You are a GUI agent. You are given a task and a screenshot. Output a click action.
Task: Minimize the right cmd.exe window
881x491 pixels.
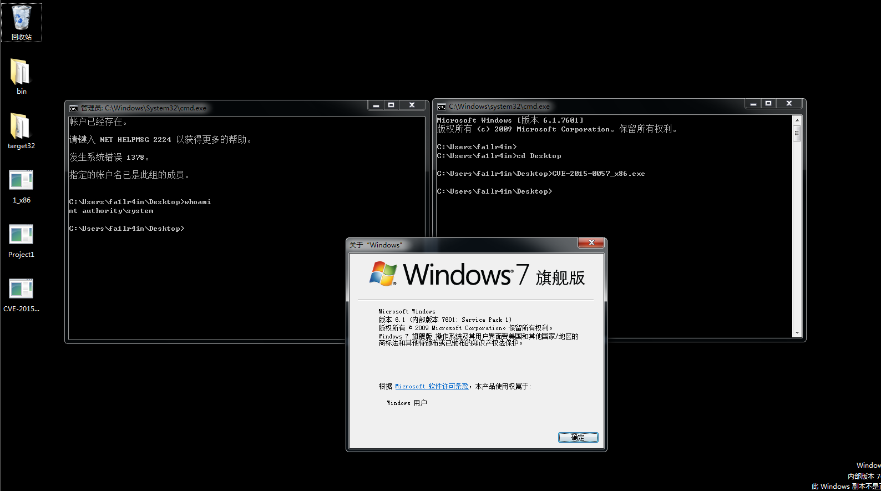(753, 103)
